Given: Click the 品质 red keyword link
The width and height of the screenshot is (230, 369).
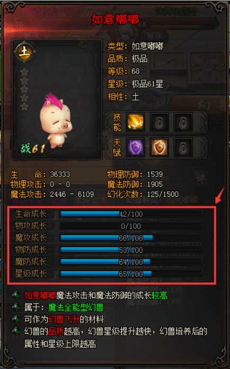Looking at the screenshot, I should click(x=56, y=331).
